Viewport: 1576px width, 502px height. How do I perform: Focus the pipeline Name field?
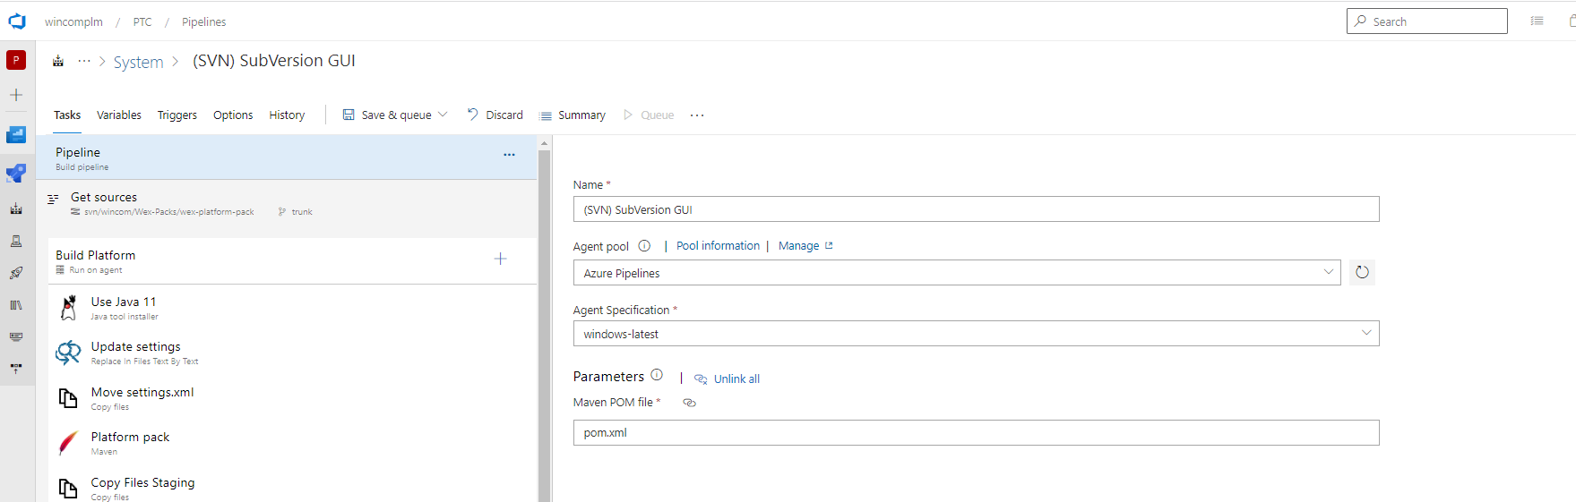click(976, 209)
